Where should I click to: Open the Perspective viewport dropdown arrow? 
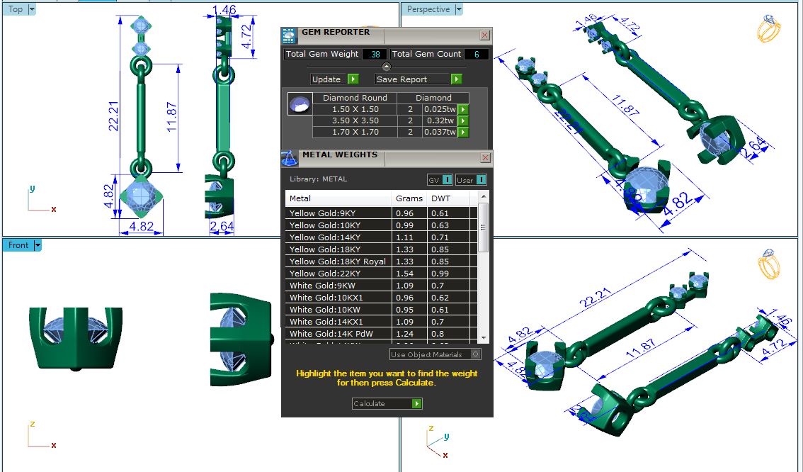459,9
